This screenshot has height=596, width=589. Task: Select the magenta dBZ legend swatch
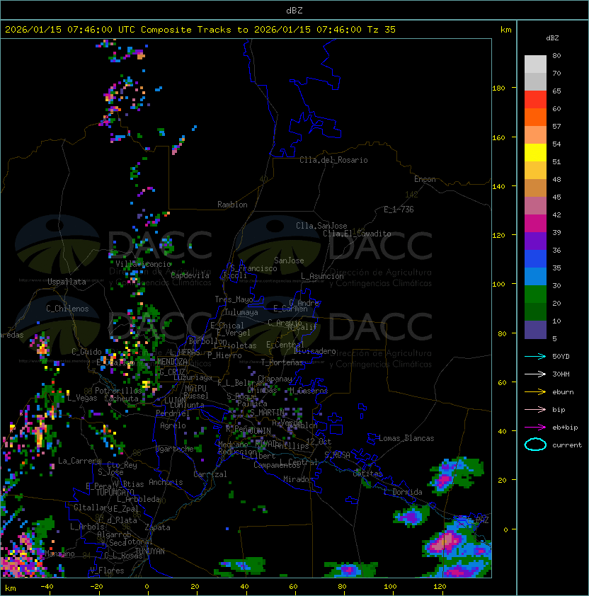coord(535,223)
